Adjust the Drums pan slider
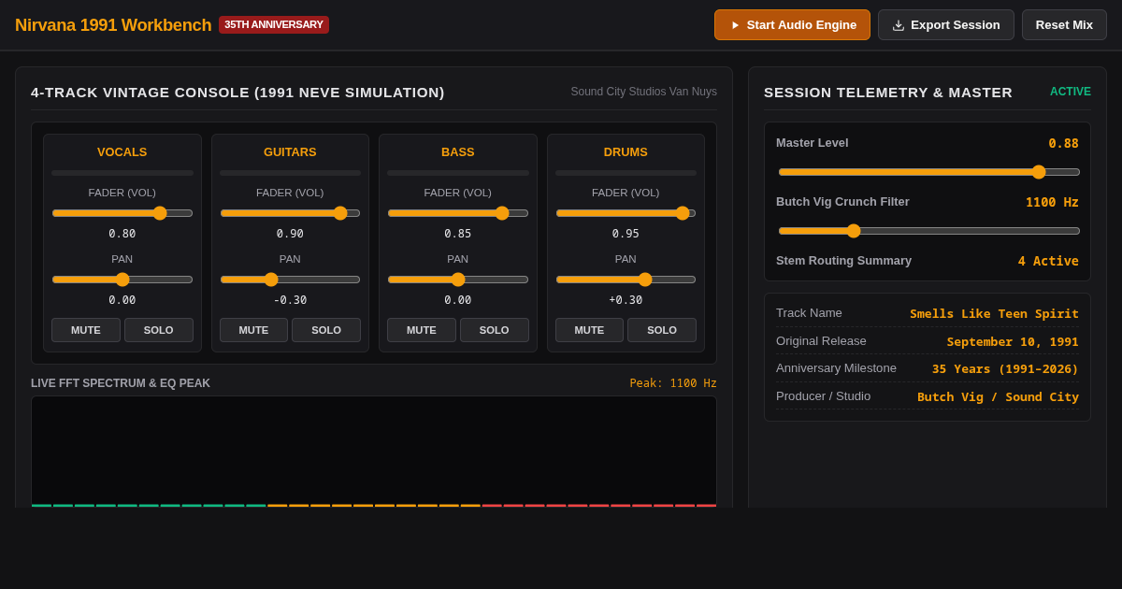The image size is (1122, 589). point(626,280)
